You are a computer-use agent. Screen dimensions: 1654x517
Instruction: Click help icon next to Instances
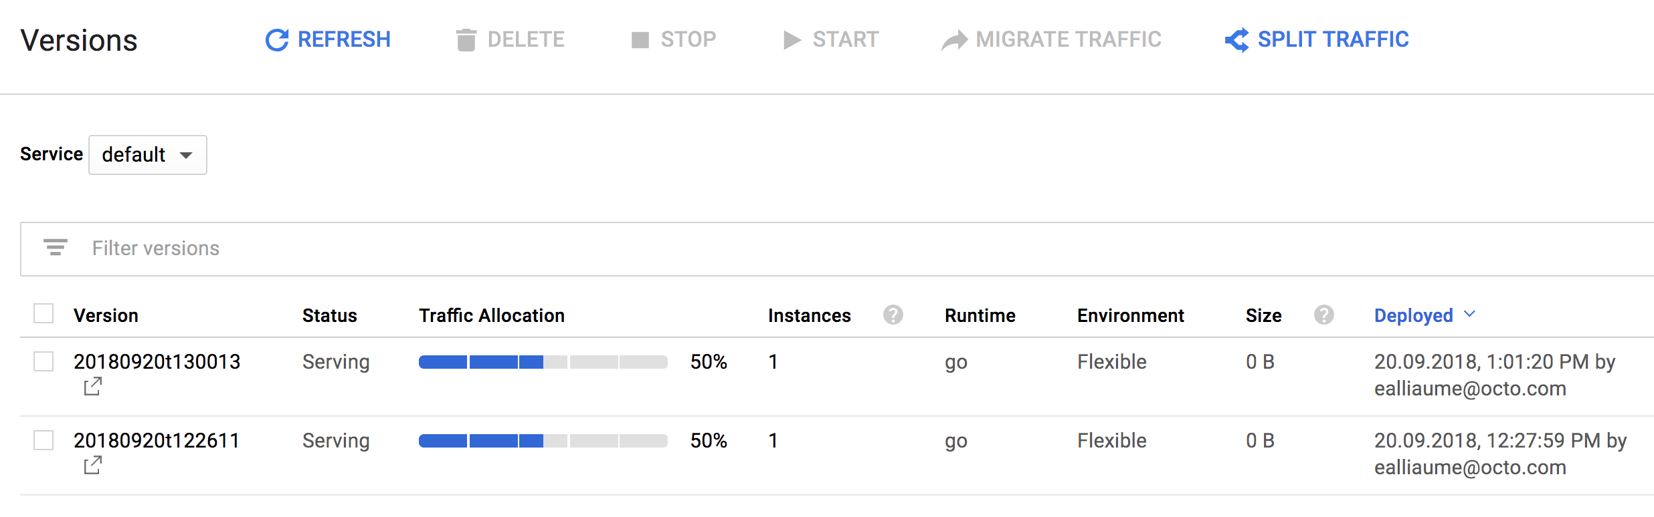pyautogui.click(x=893, y=315)
